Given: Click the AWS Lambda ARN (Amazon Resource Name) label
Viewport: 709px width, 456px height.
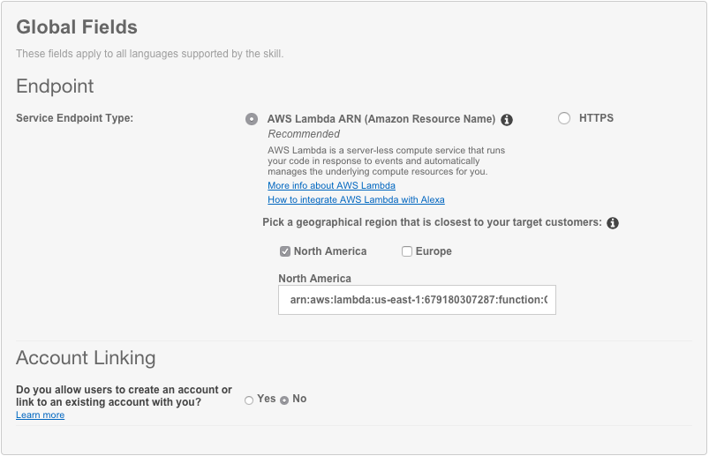Looking at the screenshot, I should point(381,119).
